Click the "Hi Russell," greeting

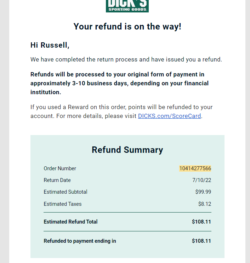[50, 45]
